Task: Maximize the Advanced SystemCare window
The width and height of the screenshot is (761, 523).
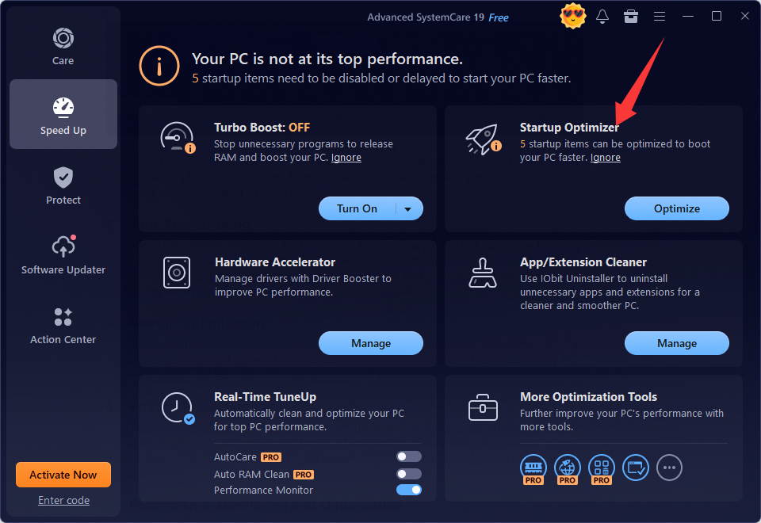Action: point(717,17)
